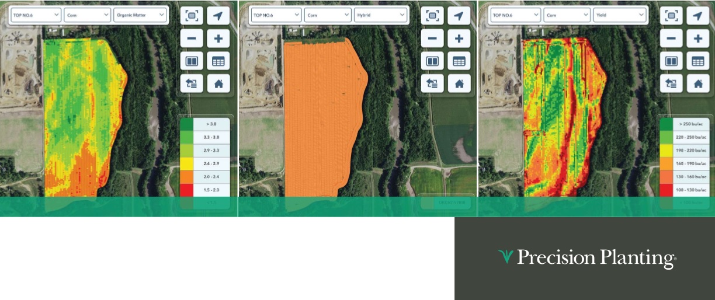The image size is (715, 300).
Task: Zoom in on the Organic Matter map
Action: pos(218,39)
